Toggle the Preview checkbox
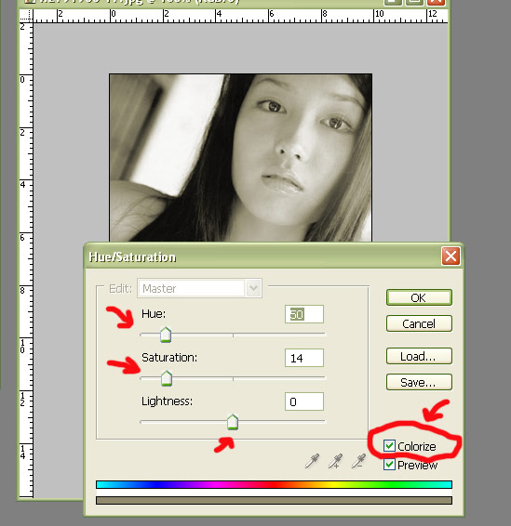 point(389,465)
